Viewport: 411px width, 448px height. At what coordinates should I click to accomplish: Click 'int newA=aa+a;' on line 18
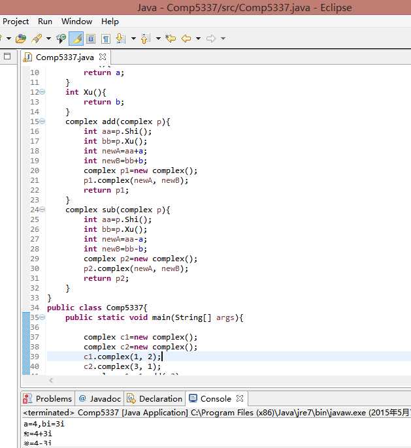point(115,151)
